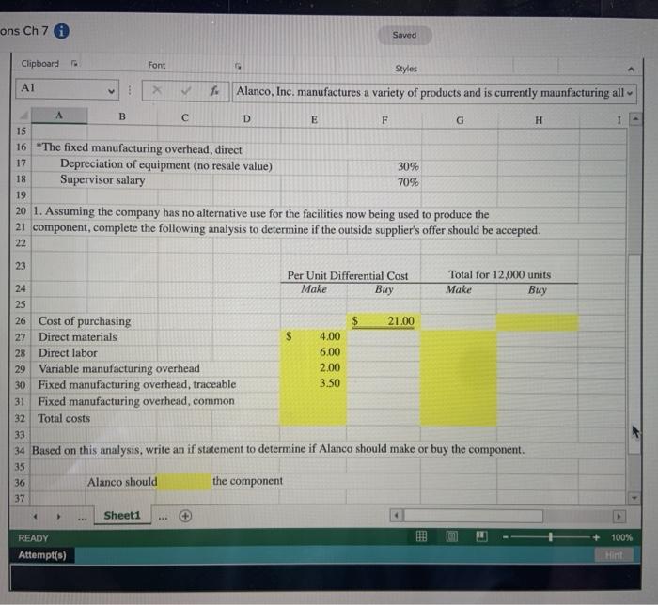Click the sheet tab overflow dots before Sheet1
The width and height of the screenshot is (658, 605).
83,519
